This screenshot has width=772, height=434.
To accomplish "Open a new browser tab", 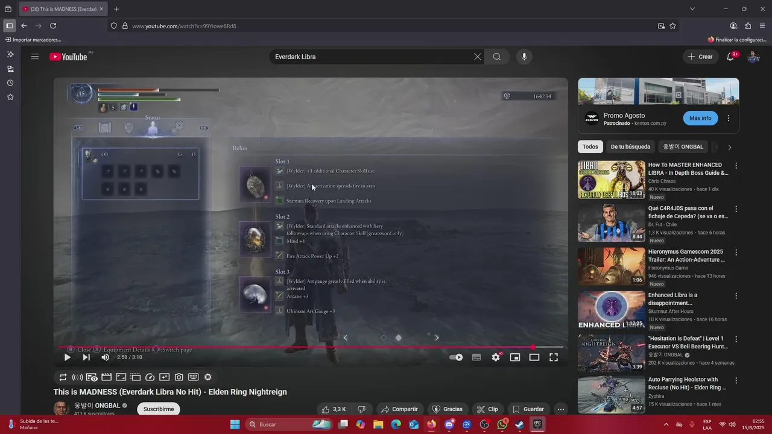I will 116,9.
